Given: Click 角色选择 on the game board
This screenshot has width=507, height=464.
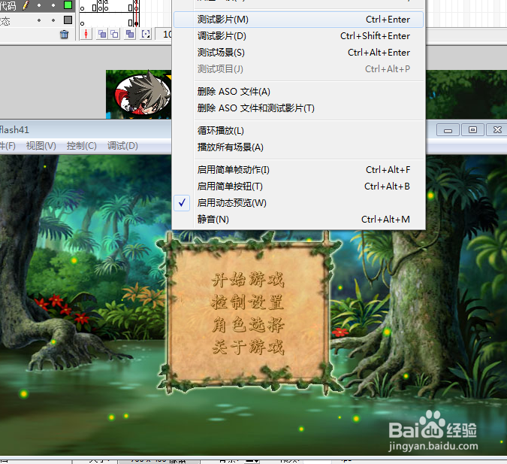Looking at the screenshot, I should [248, 325].
